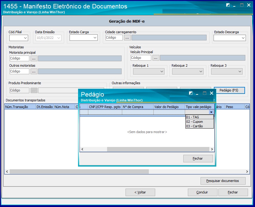Click Pedágio grid scroll right arrow

[x=212, y=149]
